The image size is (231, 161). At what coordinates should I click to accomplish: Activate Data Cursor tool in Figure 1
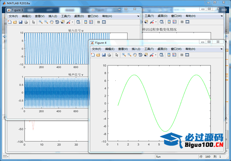[63, 22]
